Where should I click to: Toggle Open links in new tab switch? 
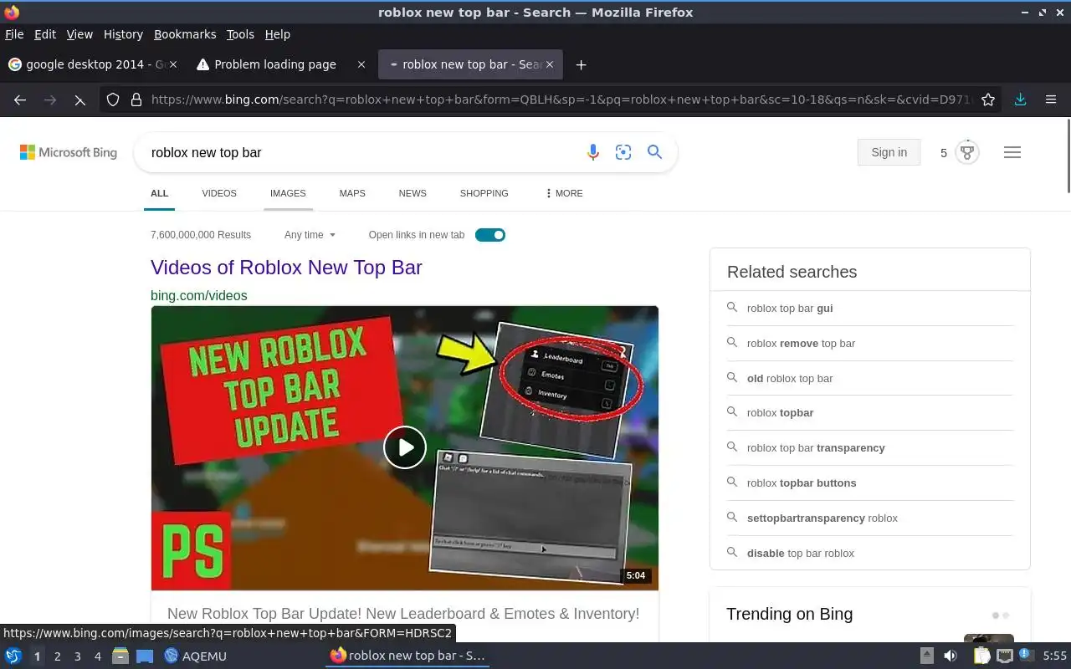[490, 235]
